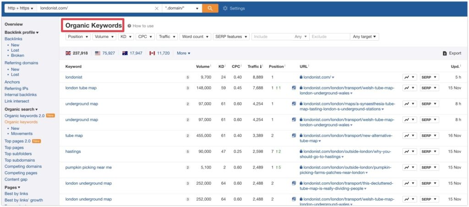Collapse the Organic search section
Viewport: 469px width, 207px height.
click(21, 109)
